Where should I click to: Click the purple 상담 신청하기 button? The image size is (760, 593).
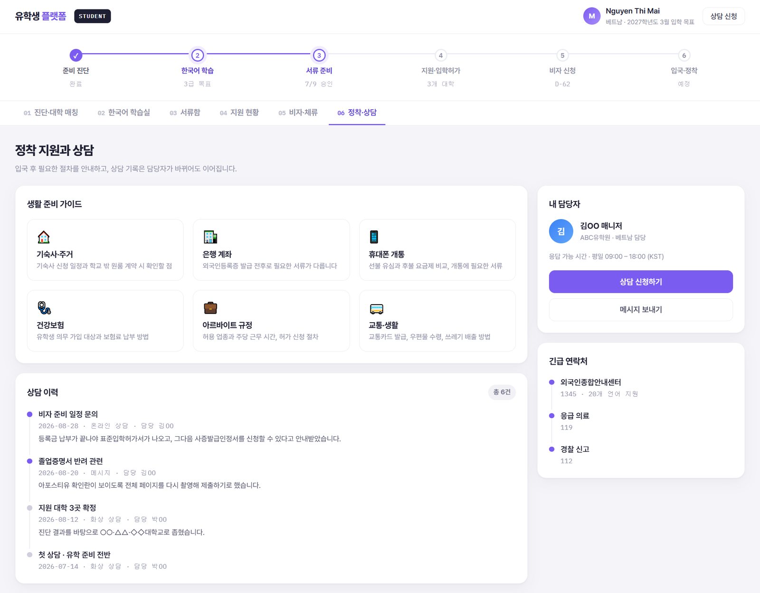(x=641, y=282)
